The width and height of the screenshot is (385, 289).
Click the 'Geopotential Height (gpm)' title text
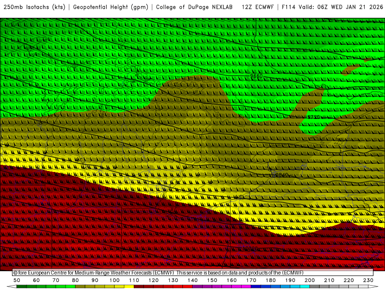(x=111, y=7)
